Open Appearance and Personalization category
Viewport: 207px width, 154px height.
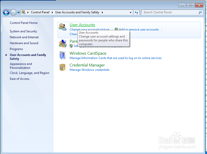point(21,66)
